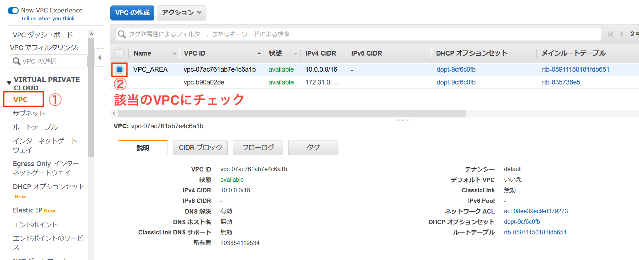Click the details IPv4 CIDR value 10.0.0.0/16
The width and height of the screenshot is (639, 260).
[x=235, y=190]
